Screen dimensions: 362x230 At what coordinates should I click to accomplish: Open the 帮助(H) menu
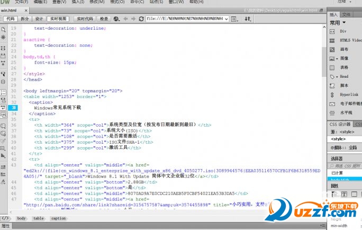(196, 2)
